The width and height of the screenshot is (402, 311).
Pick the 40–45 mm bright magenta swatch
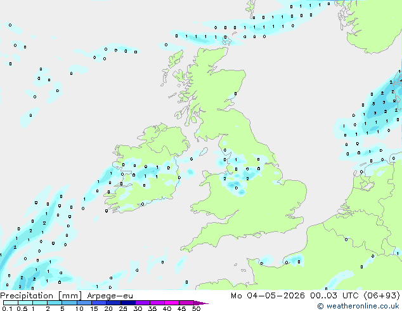point(172,303)
